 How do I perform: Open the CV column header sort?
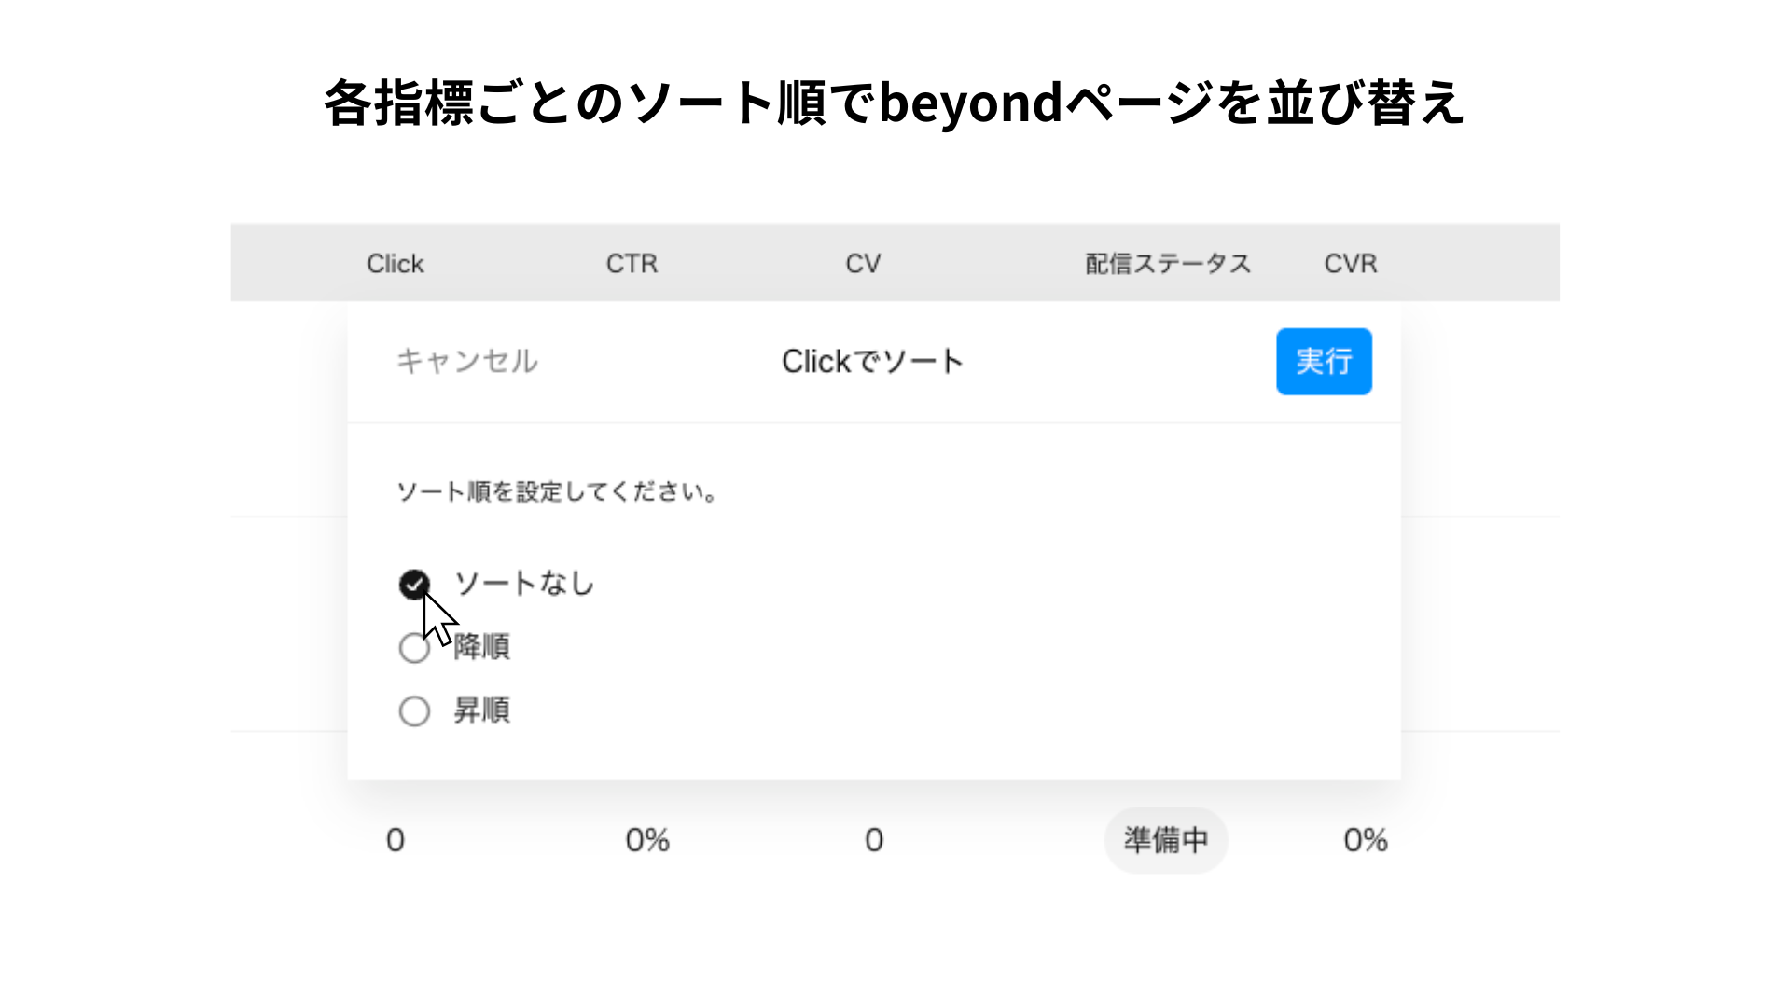coord(863,264)
